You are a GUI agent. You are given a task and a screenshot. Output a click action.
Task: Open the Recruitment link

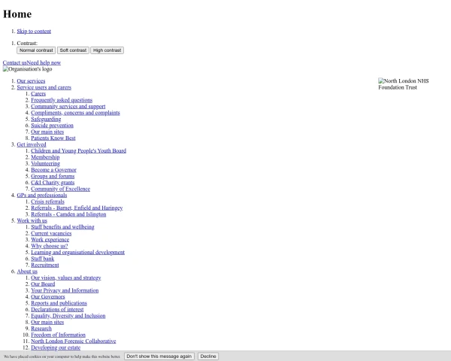[45, 265]
